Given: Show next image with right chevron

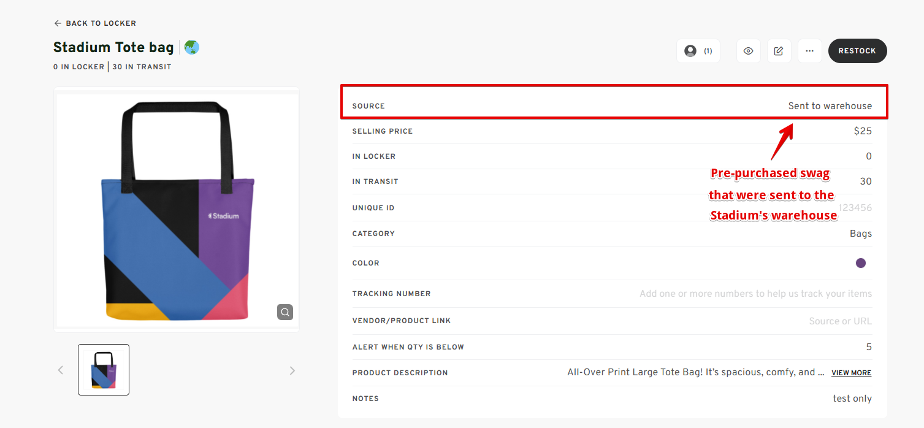Looking at the screenshot, I should coord(292,370).
